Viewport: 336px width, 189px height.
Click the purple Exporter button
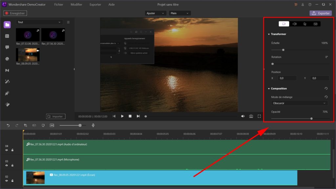click(321, 13)
